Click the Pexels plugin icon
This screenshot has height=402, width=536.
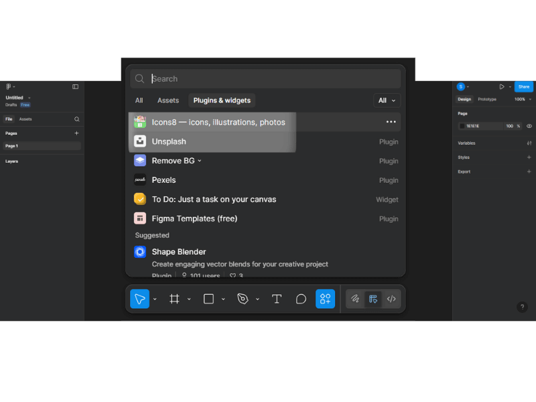click(x=140, y=180)
